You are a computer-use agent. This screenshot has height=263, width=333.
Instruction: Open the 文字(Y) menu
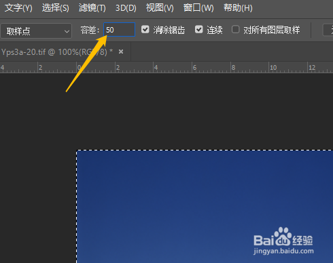[18, 8]
